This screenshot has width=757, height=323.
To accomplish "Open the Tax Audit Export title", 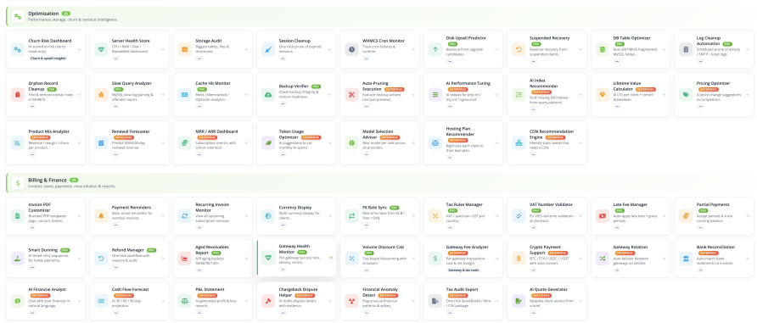I will (463, 290).
